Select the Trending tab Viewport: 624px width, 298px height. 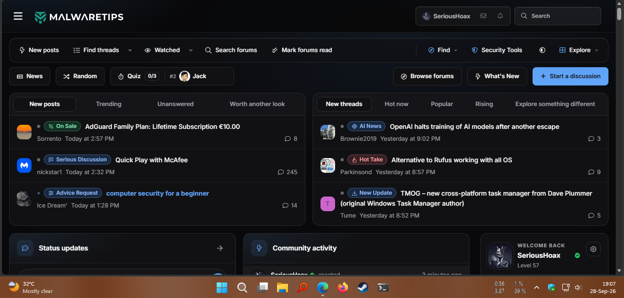click(108, 104)
